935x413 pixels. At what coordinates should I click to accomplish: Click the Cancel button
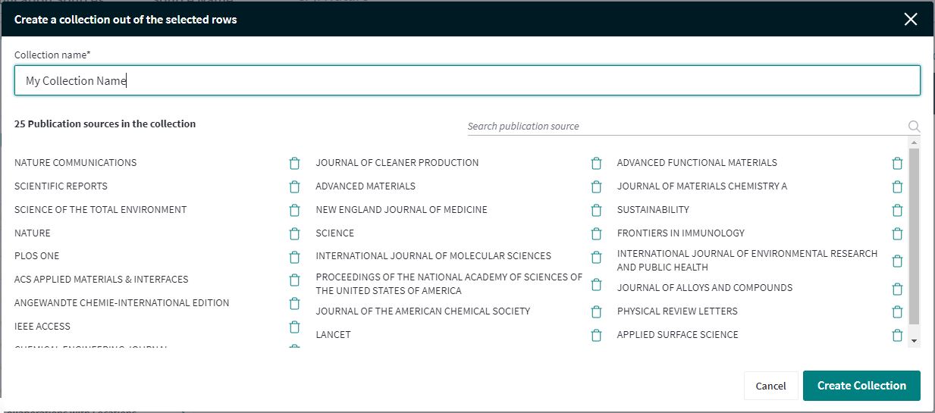pos(770,386)
